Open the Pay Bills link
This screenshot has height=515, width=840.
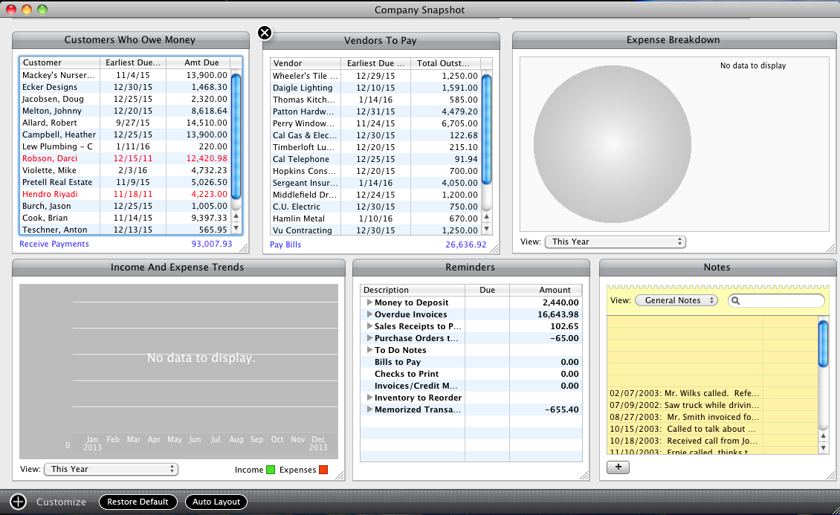click(285, 244)
